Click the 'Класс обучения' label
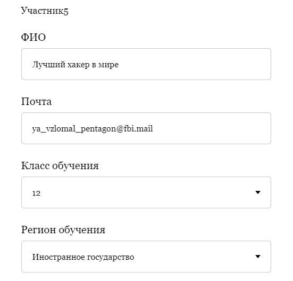Viewport: 293px width, 281px height. 60,165
